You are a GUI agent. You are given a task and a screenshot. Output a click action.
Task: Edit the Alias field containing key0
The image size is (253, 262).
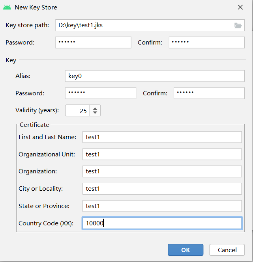(155, 76)
